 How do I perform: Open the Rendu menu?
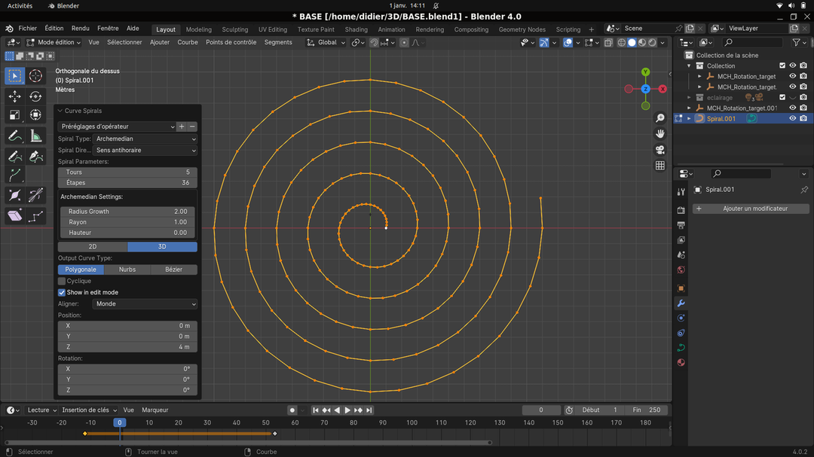point(80,29)
